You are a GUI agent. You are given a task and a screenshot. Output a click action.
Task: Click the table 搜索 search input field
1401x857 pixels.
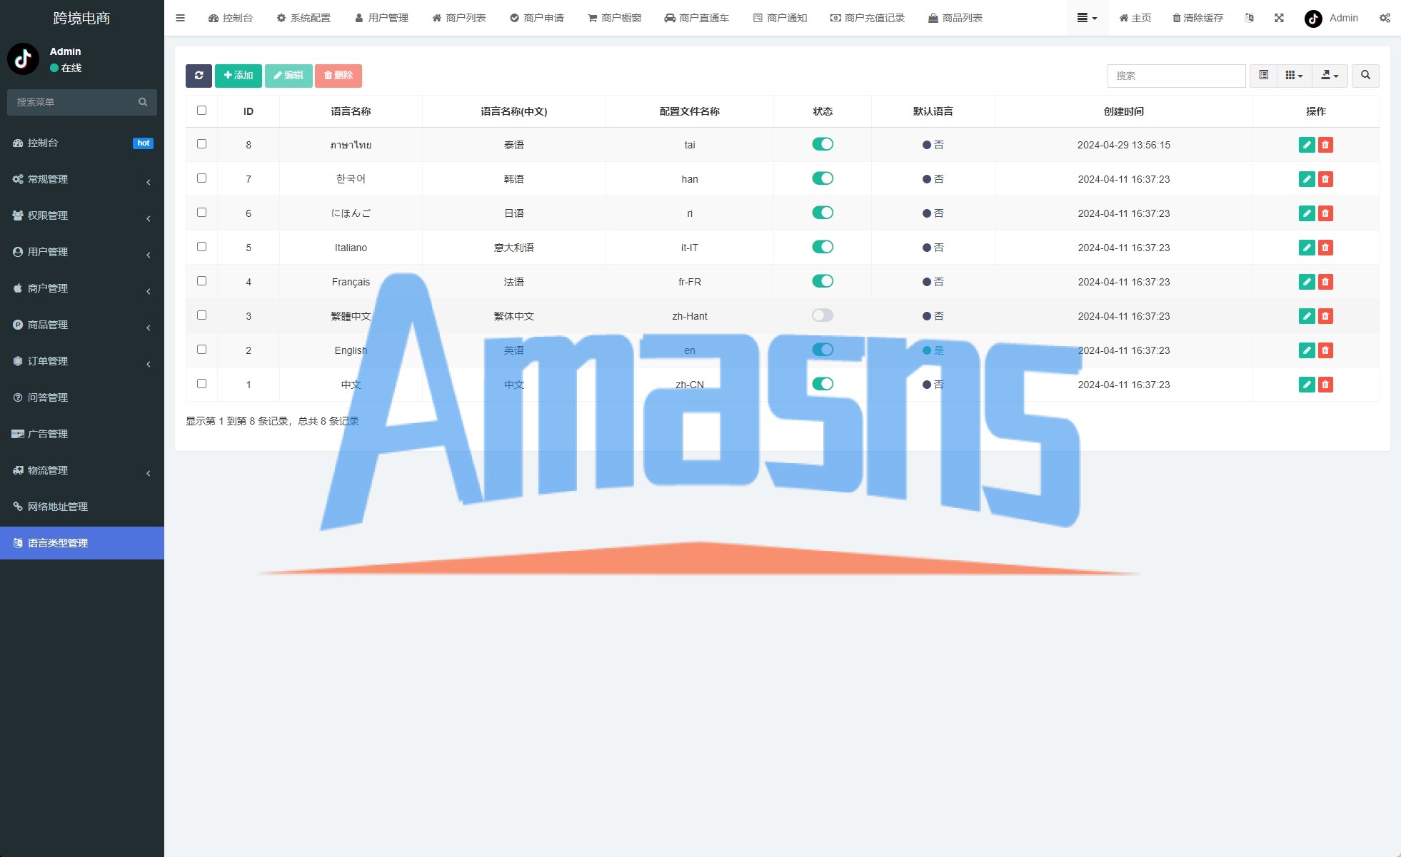1176,76
